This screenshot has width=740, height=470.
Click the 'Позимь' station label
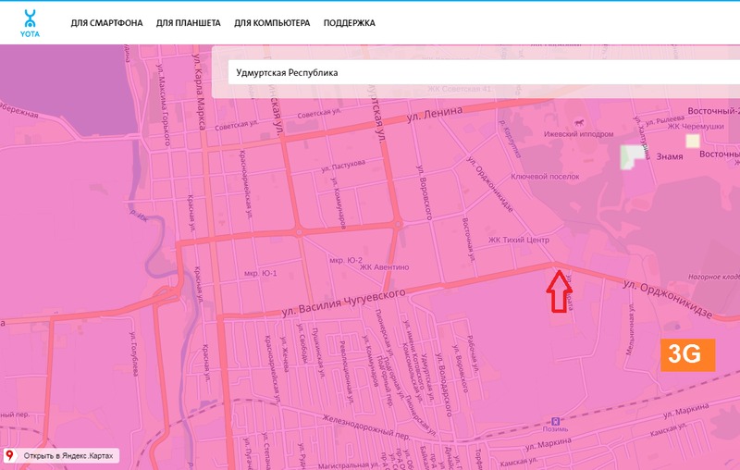555,429
